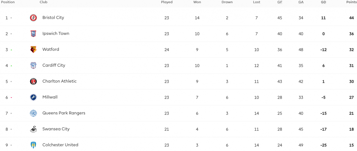The width and height of the screenshot is (357, 151).
Task: Select the Watford crest icon
Action: (34, 50)
